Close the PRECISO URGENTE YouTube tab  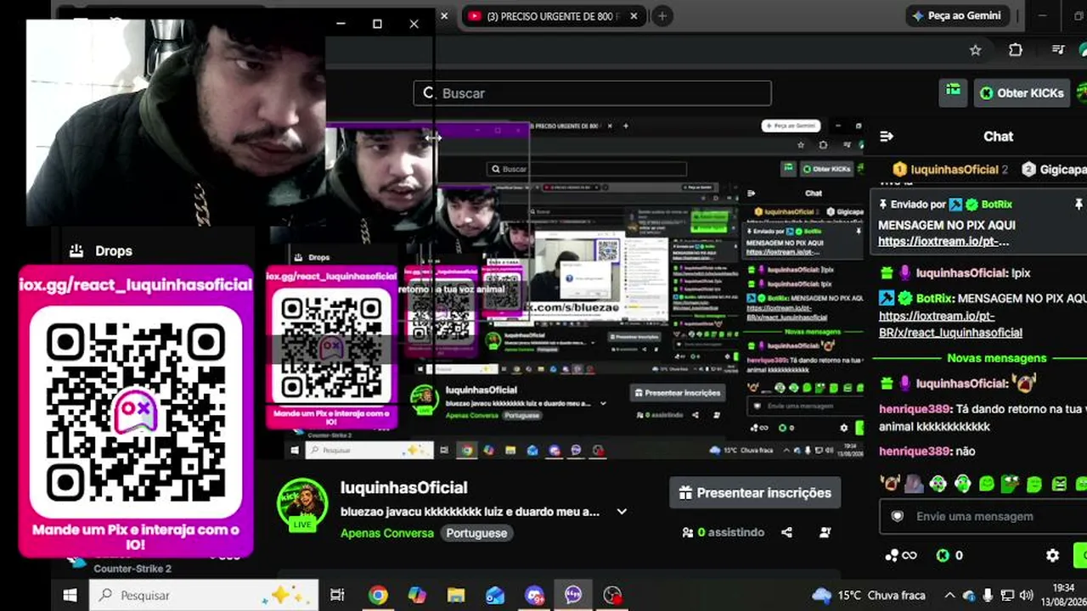[634, 16]
